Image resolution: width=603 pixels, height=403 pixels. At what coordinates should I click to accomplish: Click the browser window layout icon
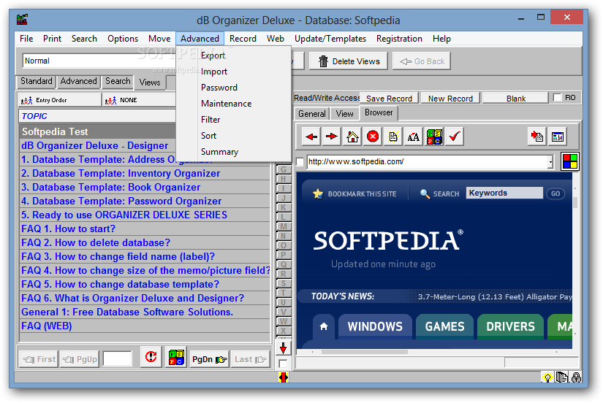coord(558,137)
